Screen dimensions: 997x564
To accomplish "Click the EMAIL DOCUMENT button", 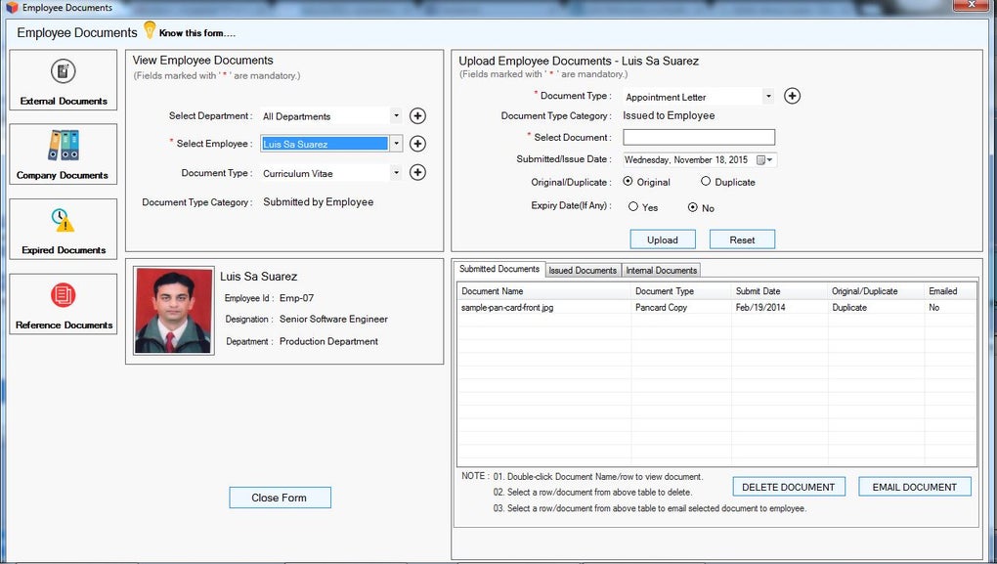I will click(914, 487).
